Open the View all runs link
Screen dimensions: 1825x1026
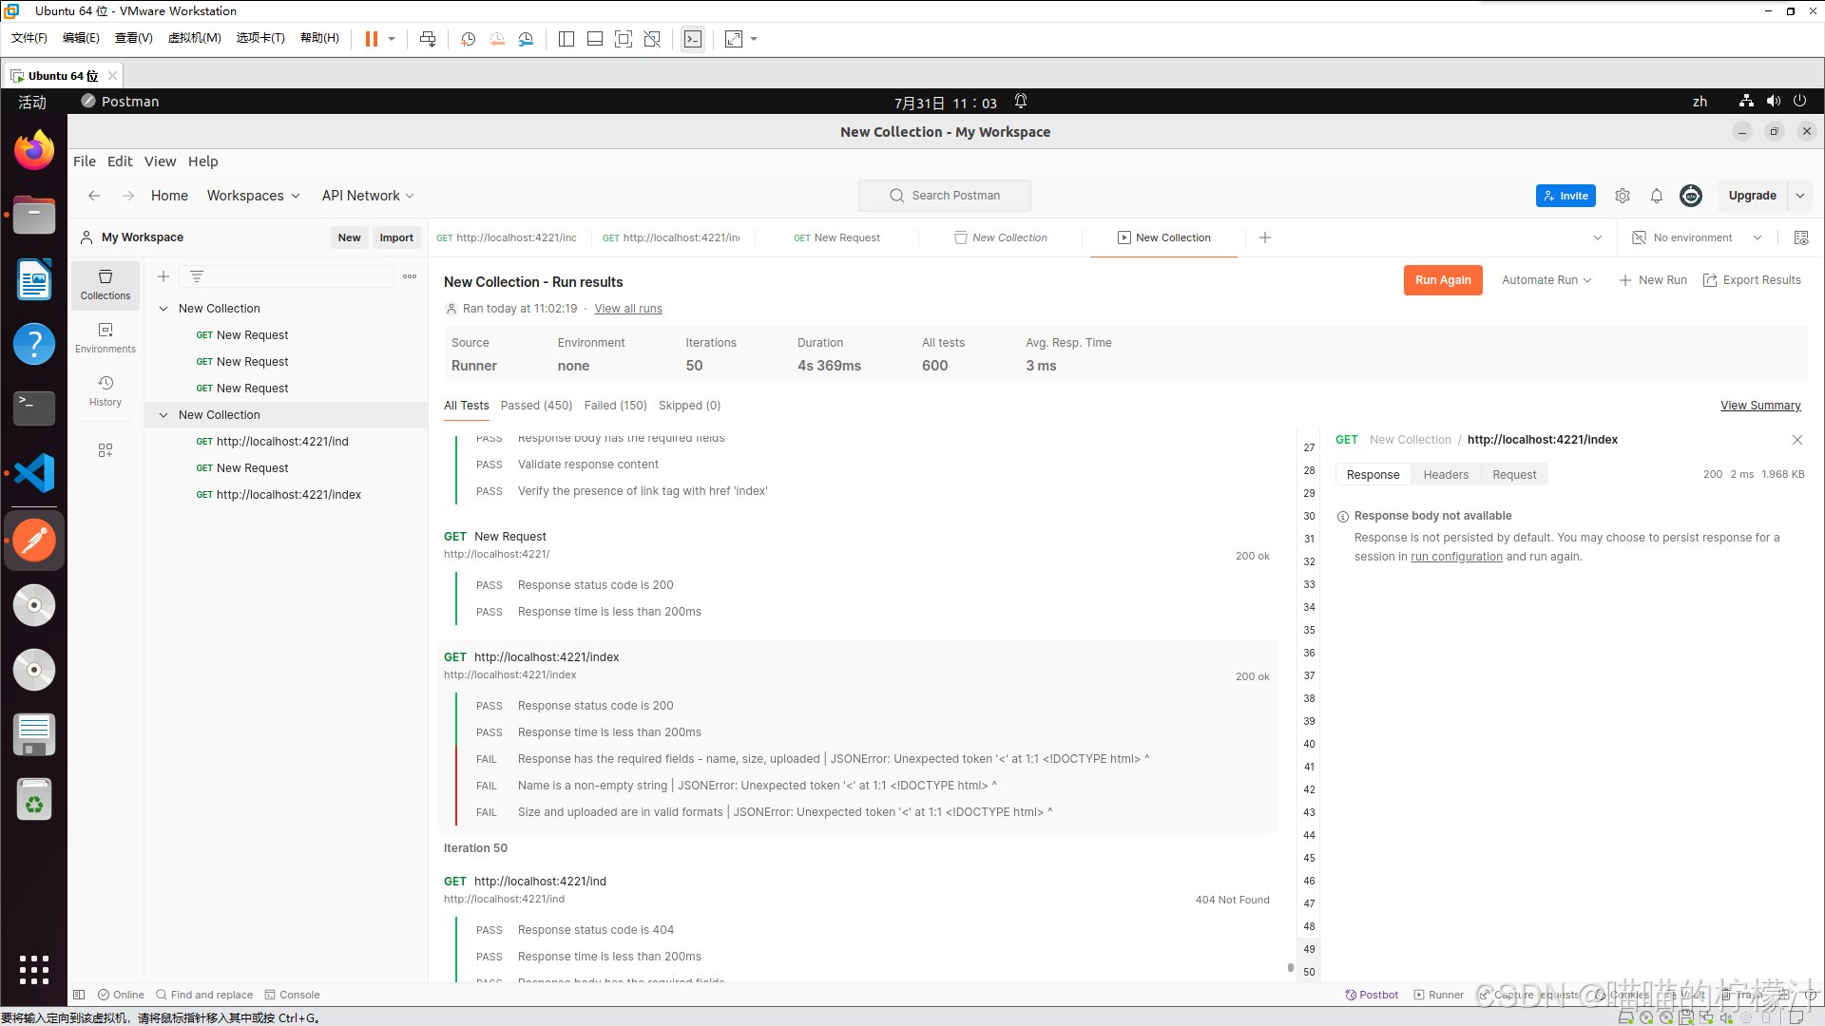pyautogui.click(x=628, y=309)
